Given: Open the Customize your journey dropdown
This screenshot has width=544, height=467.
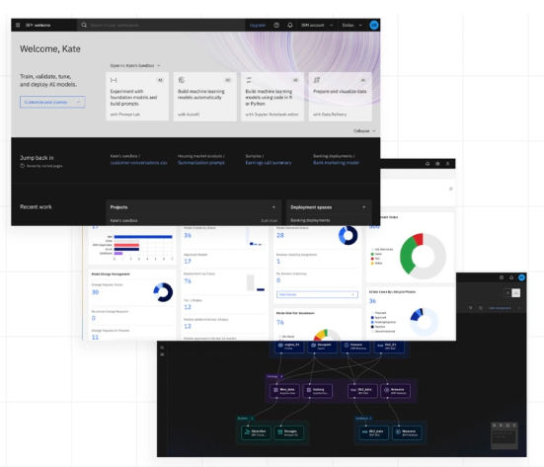Looking at the screenshot, I should coord(52,102).
